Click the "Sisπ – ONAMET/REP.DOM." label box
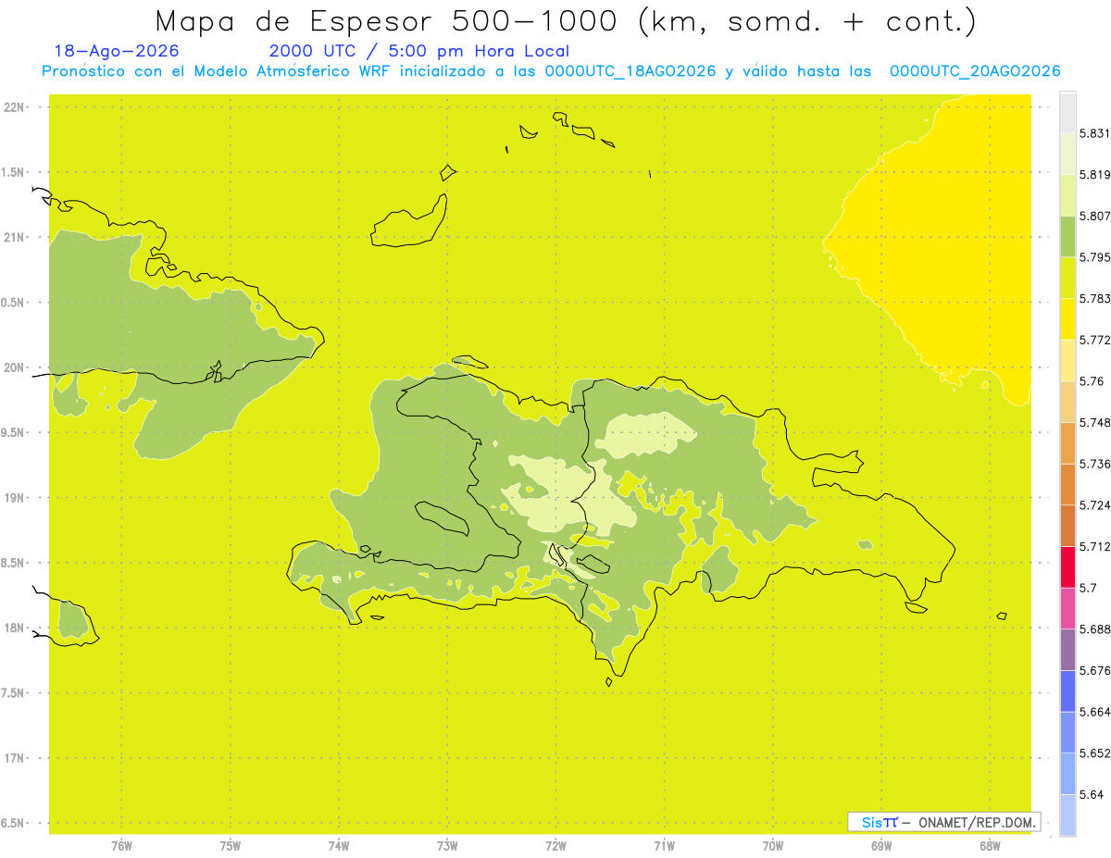Screen dimensions: 1111x858 pyautogui.click(x=944, y=822)
